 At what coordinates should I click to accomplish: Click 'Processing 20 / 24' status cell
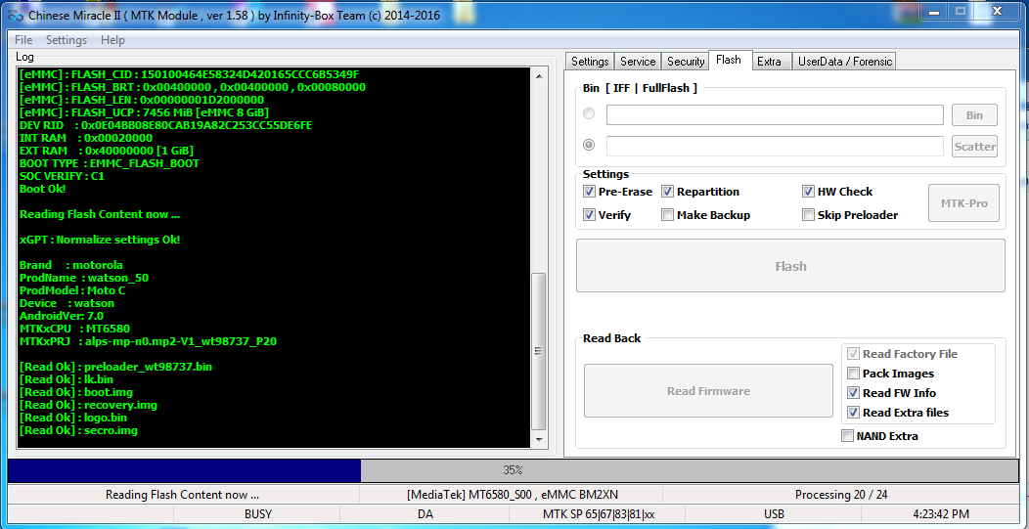tap(840, 495)
